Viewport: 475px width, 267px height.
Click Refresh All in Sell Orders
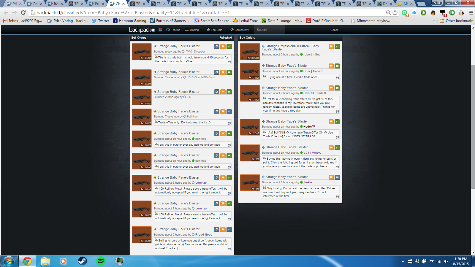226,38
